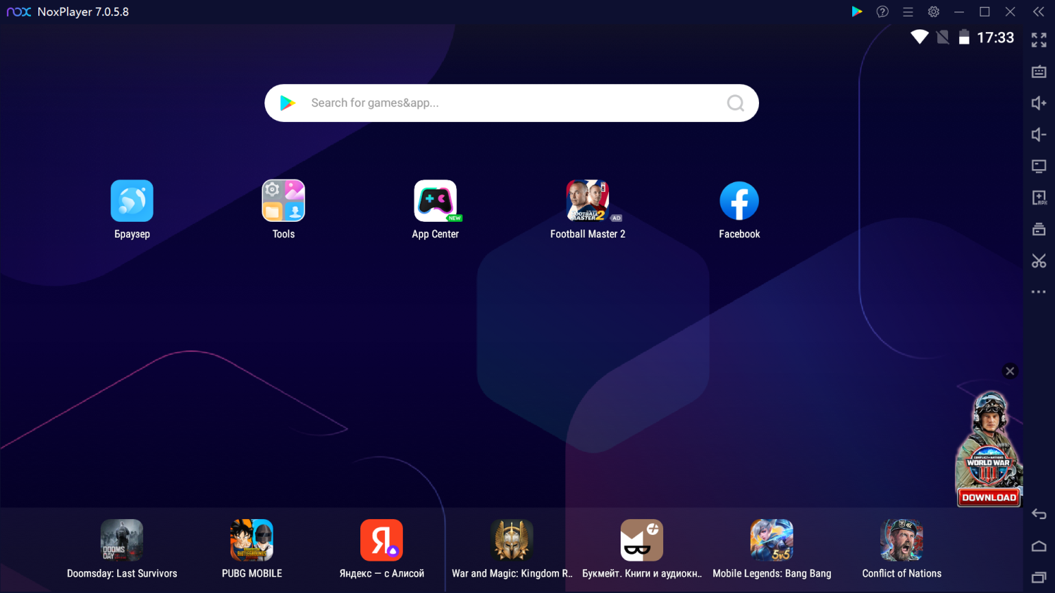1055x593 pixels.
Task: Open the Tools folder
Action: (283, 201)
